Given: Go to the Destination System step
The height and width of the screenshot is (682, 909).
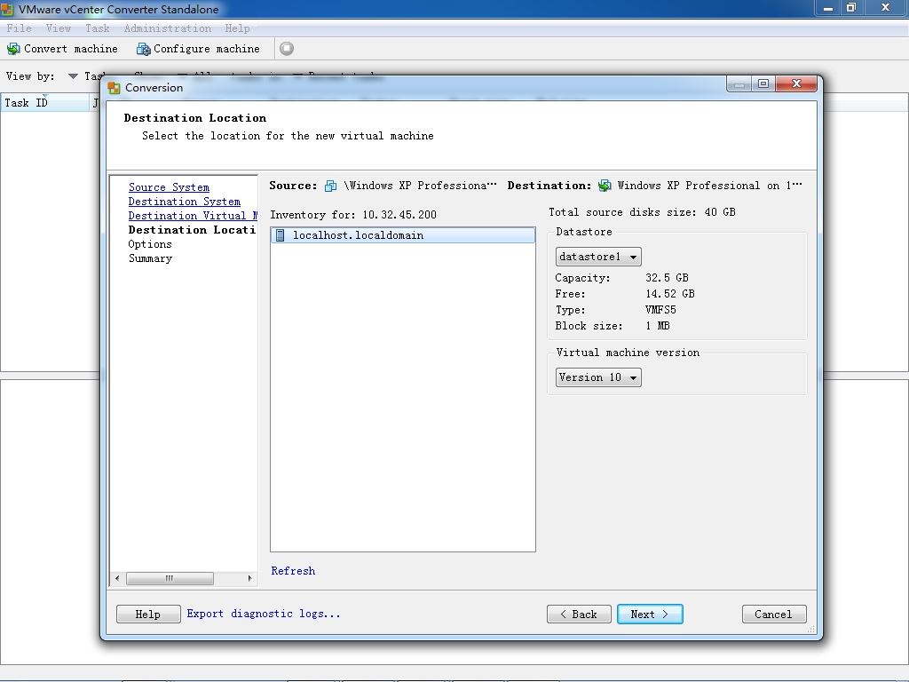Looking at the screenshot, I should (185, 202).
